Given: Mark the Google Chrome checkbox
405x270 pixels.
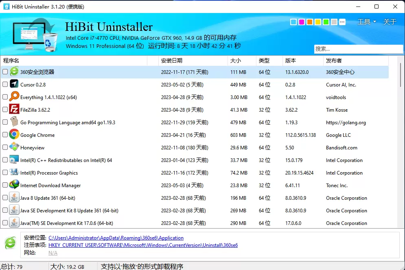Looking at the screenshot, I should click(x=5, y=135).
